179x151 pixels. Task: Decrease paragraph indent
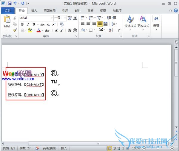click(x=109, y=18)
